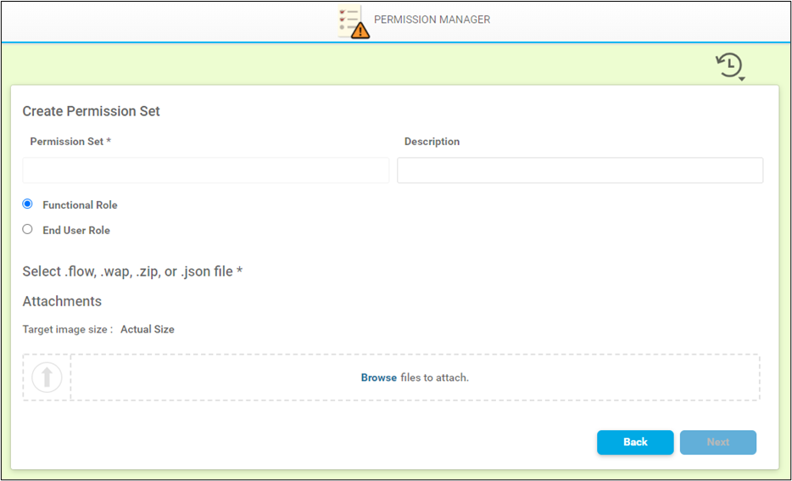
Task: Select the Functional Role radio button
Action: [28, 204]
